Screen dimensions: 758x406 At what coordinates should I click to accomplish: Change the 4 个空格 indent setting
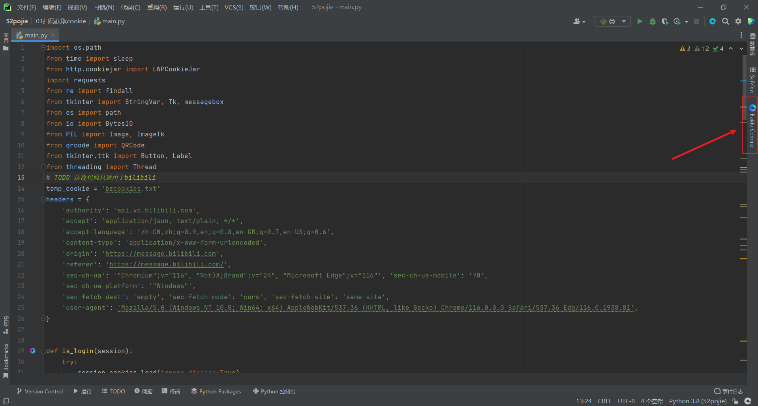652,401
